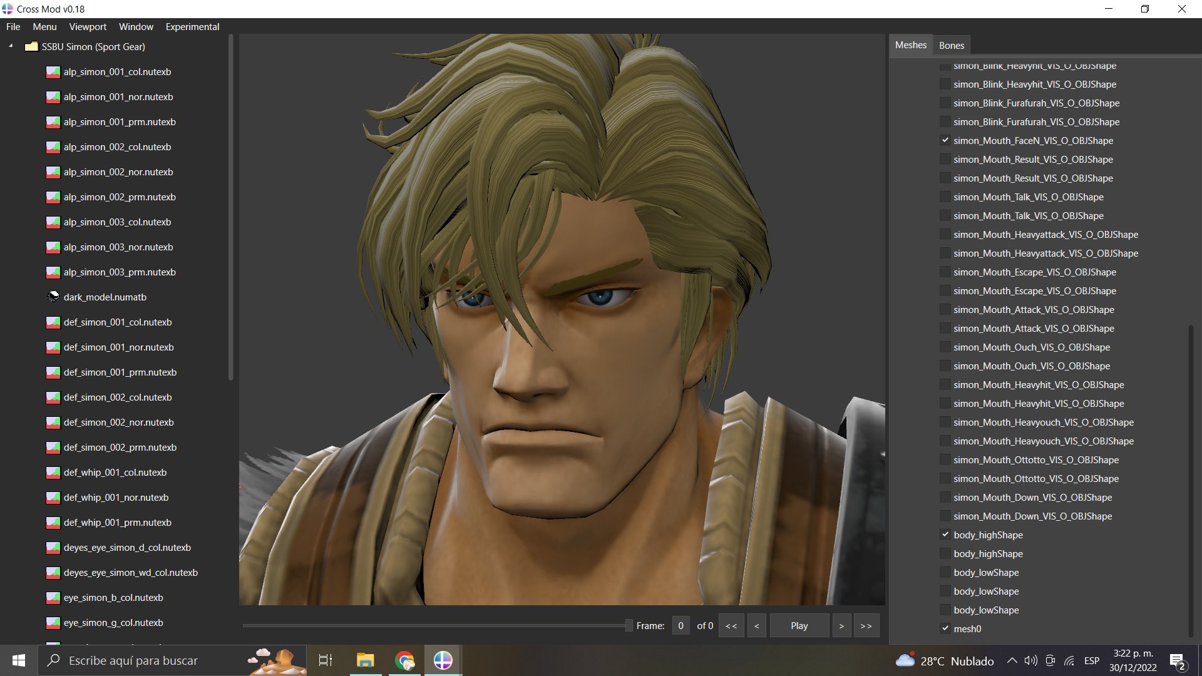The image size is (1202, 676).
Task: Open Windows Start menu
Action: click(x=19, y=660)
